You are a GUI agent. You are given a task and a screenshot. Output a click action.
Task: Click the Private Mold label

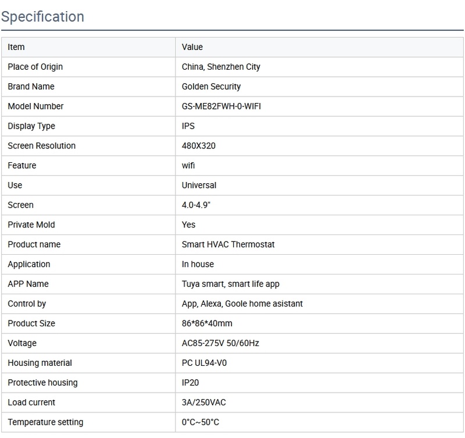tap(31, 225)
